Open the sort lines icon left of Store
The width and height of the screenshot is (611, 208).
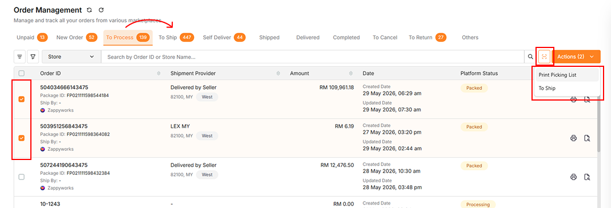pos(19,57)
